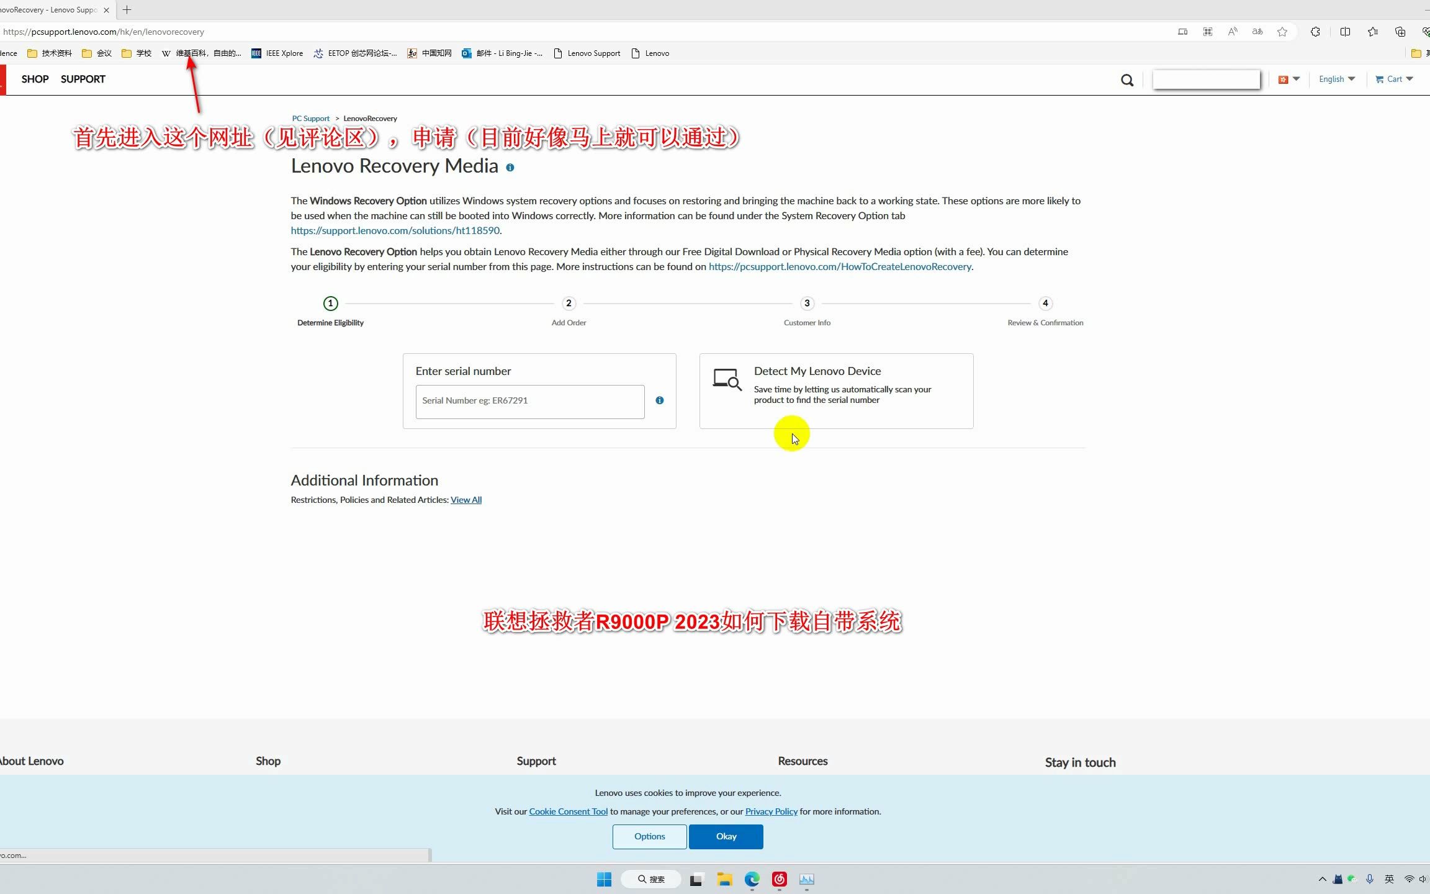The width and height of the screenshot is (1430, 894).
Task: Expand the English language dropdown
Action: pyautogui.click(x=1338, y=79)
